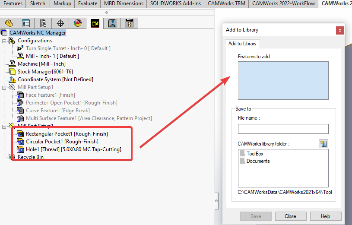Open the CAMWorks TBM tab
The height and width of the screenshot is (225, 352).
point(226,3)
